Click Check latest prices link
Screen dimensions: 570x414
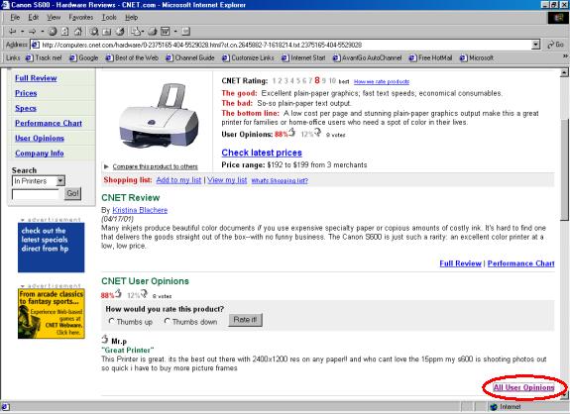tap(262, 153)
